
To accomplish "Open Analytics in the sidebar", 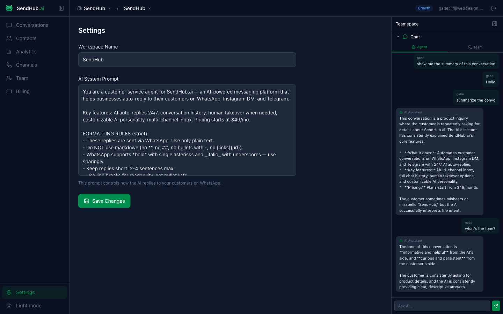I will tap(35, 52).
